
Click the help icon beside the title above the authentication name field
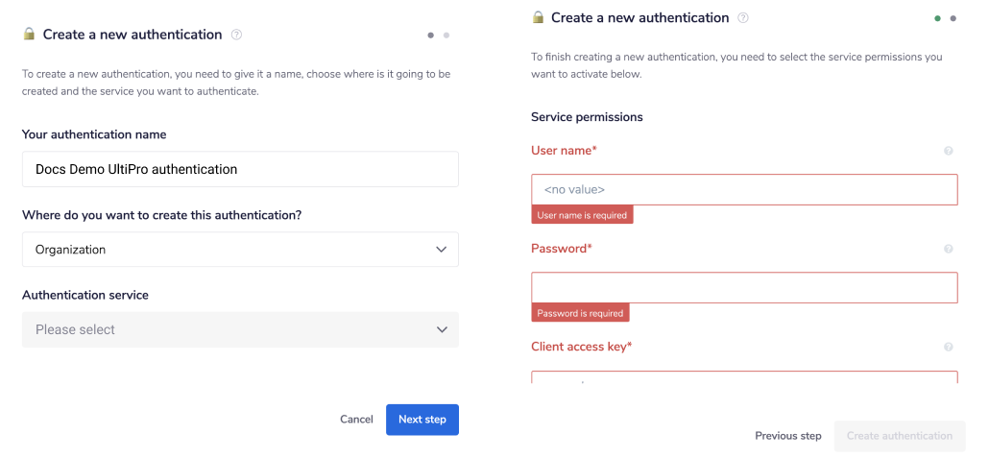[x=237, y=35]
